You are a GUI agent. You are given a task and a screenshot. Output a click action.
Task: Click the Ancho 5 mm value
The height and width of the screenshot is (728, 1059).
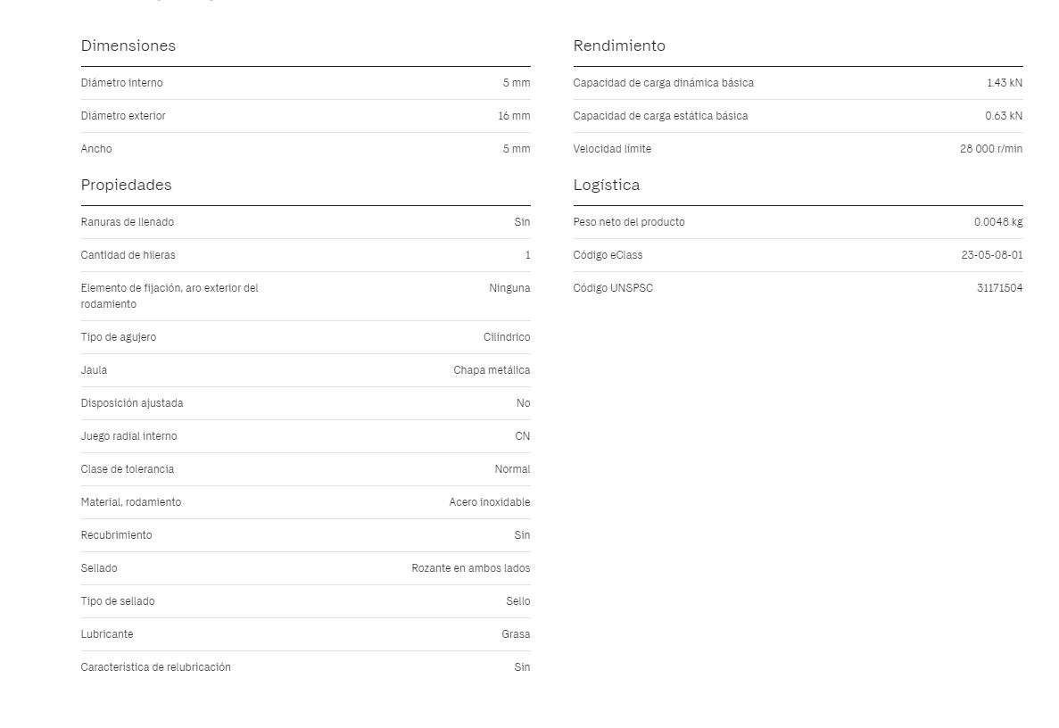(517, 149)
